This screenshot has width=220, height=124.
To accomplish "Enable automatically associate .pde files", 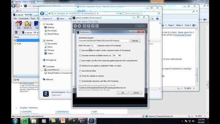I will coord(80,81).
